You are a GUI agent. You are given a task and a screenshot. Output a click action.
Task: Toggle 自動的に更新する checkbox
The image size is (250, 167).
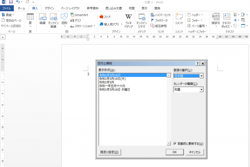(175, 144)
